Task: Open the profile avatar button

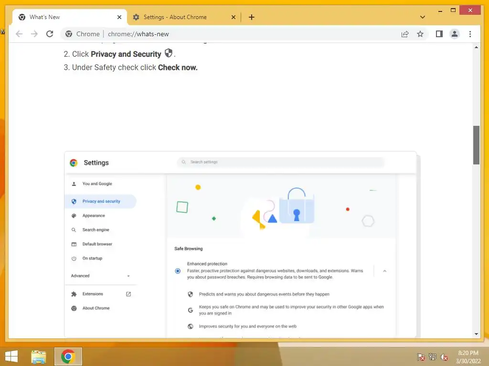Action: [455, 34]
